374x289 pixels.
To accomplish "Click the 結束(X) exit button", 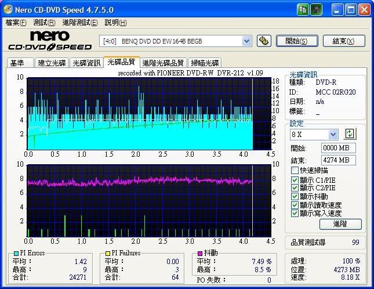I will point(344,41).
